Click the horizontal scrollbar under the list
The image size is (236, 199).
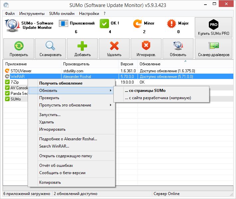pos(118,188)
